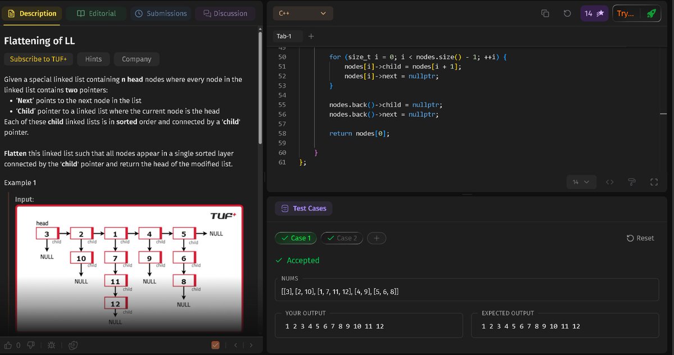The height and width of the screenshot is (355, 674).
Task: Click the Description tab document icon
Action: point(12,13)
